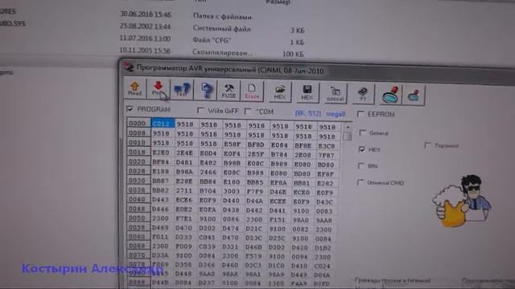Click the programmer window title bar icon
This screenshot has height=289, width=515.
129,67
